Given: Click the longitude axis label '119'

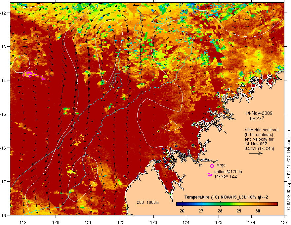Looking at the screenshot, I should (23, 222).
